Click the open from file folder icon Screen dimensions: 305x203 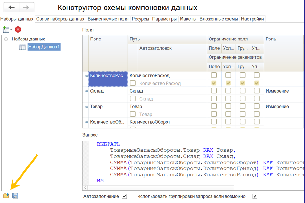pyautogui.click(x=6, y=196)
